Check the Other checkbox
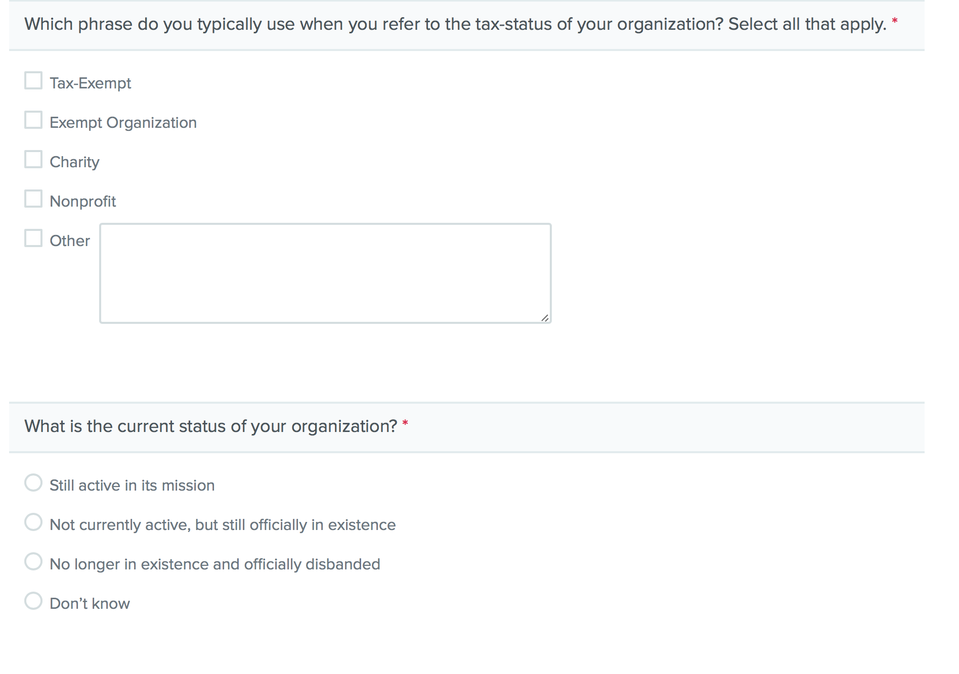 33,238
